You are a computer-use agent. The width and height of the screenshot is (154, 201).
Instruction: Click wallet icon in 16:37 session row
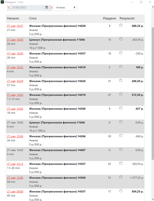tap(121, 25)
